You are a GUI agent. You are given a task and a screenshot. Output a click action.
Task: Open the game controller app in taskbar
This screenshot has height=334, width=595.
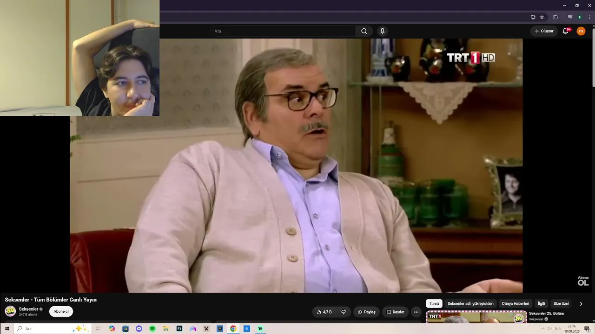(x=193, y=329)
